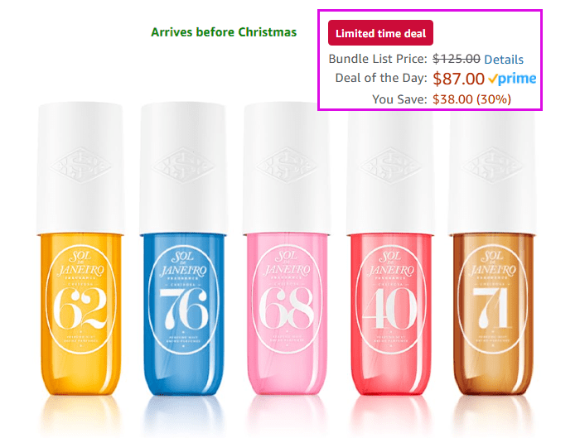
Task: Click the crossed-out $125.00 list price
Action: point(457,59)
